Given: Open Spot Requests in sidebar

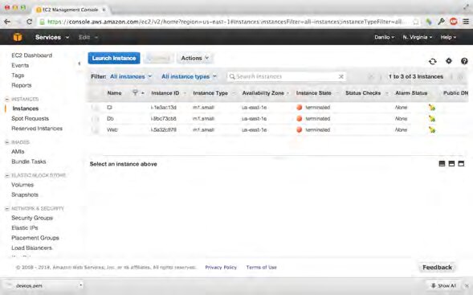Looking at the screenshot, I should click(31, 118).
